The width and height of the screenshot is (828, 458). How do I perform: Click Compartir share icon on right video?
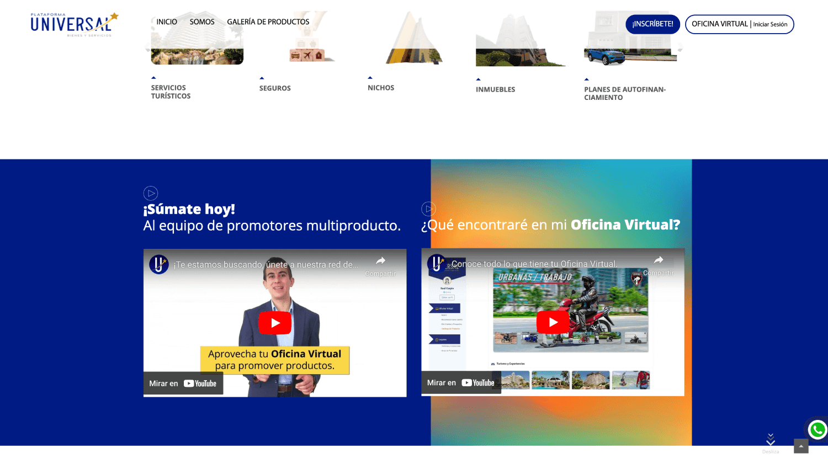pos(658,265)
